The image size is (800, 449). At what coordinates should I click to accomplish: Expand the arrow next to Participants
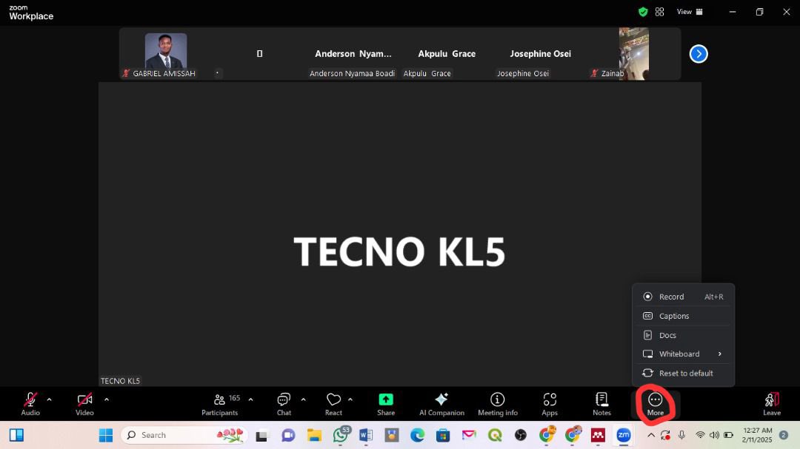[x=250, y=400]
